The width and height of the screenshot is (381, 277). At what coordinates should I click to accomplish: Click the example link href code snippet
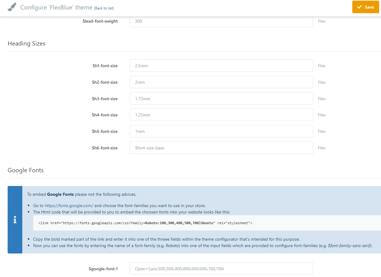pyautogui.click(x=145, y=223)
